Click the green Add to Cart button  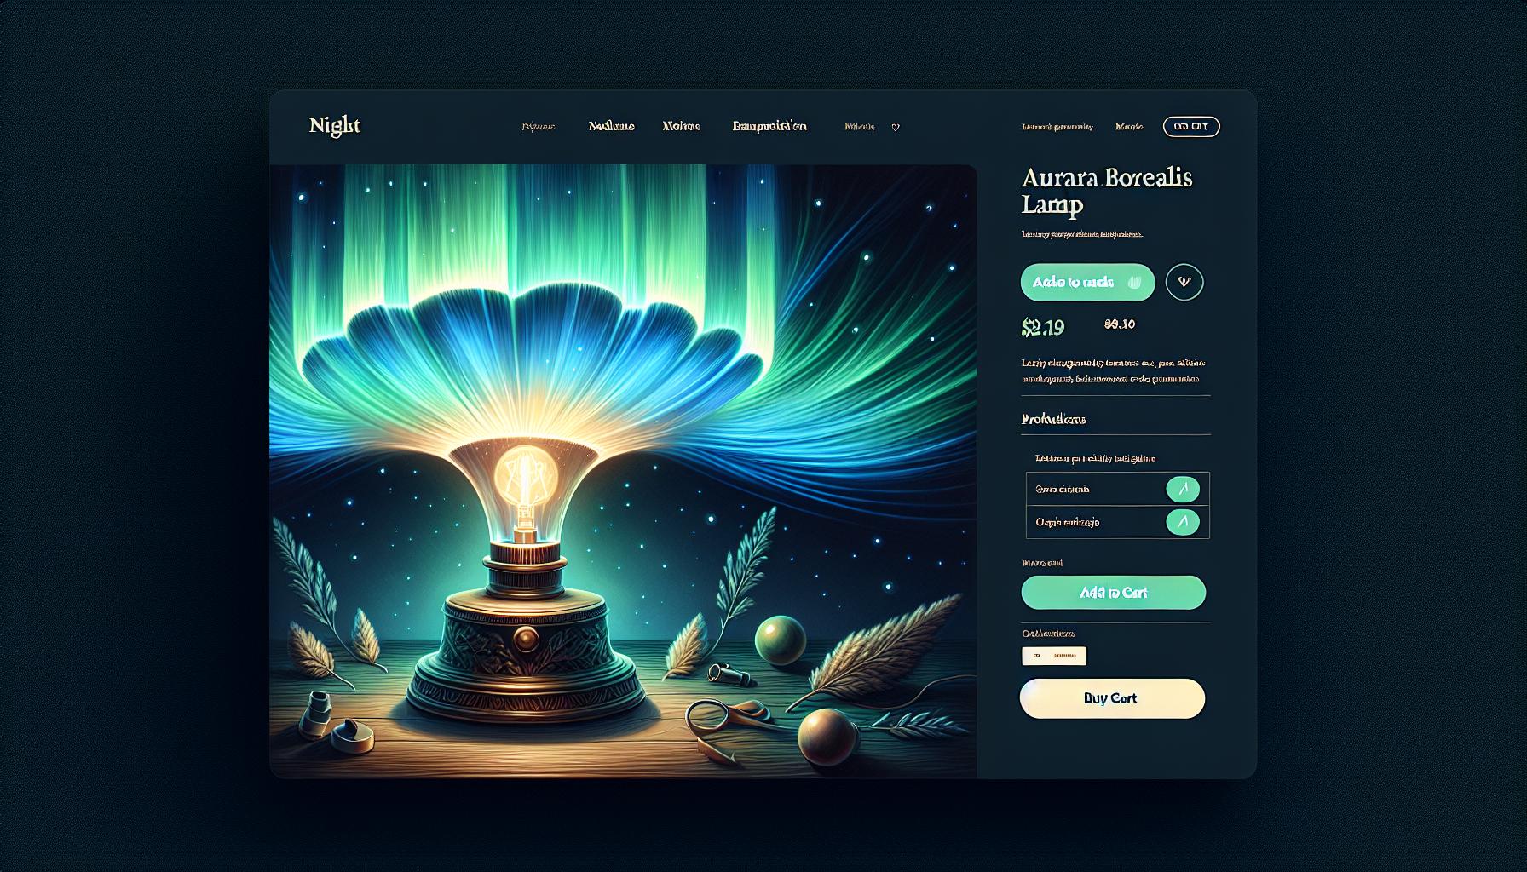coord(1114,593)
